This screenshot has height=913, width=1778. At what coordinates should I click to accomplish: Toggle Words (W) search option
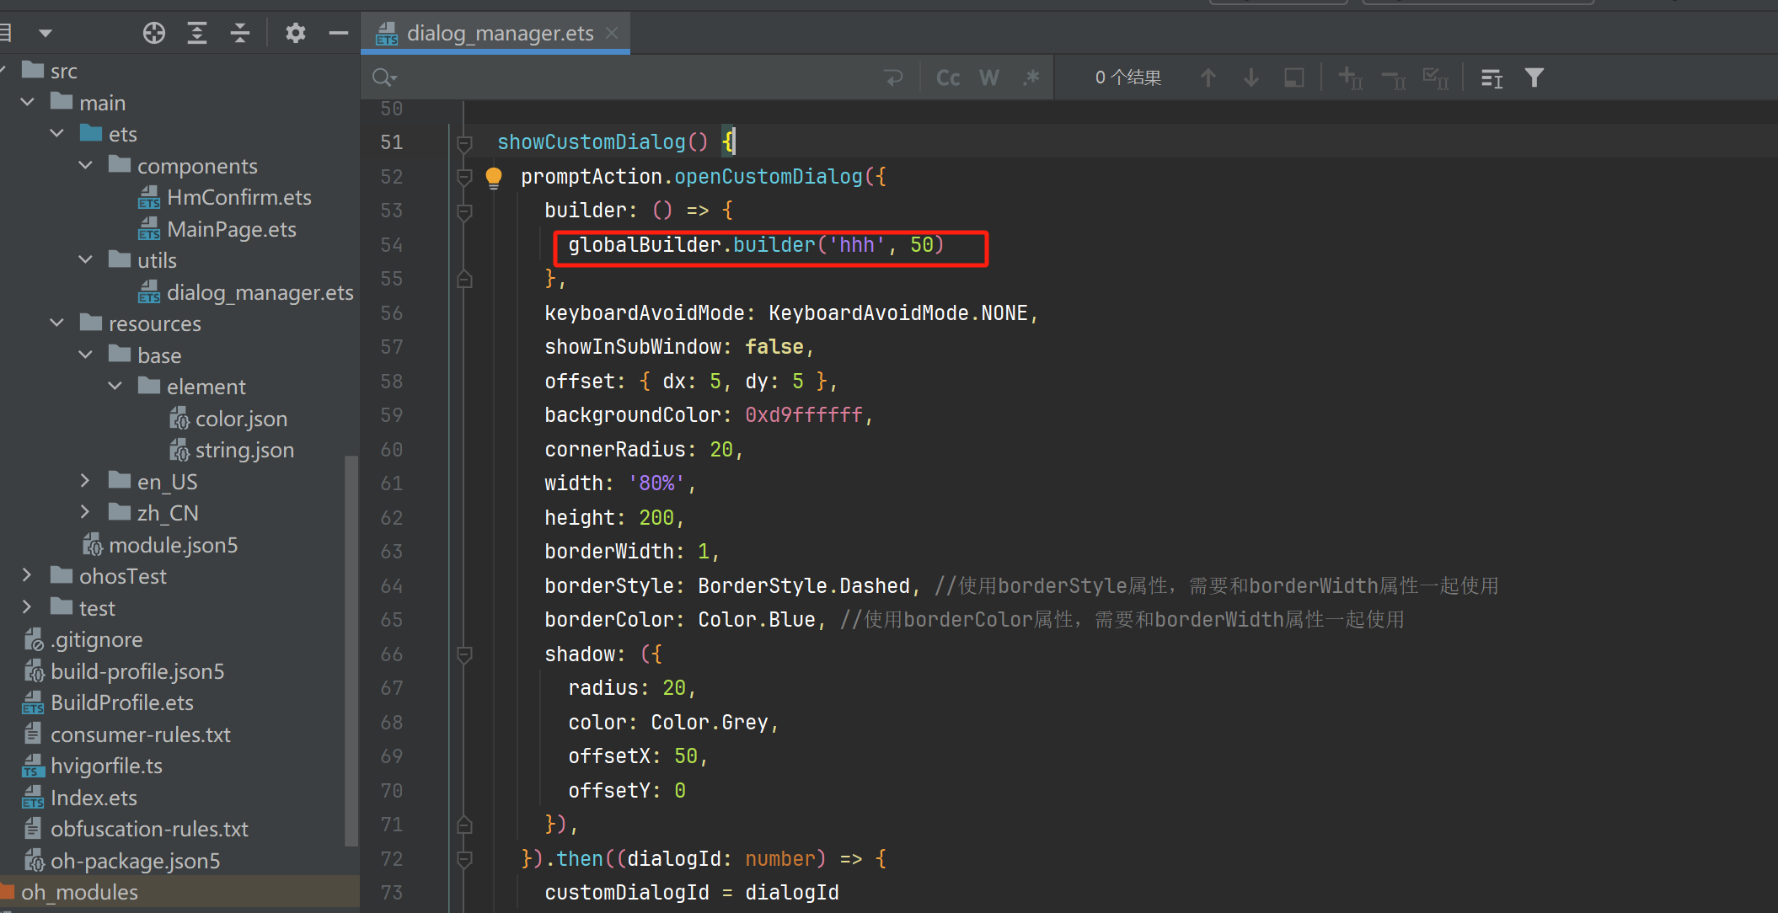[989, 77]
